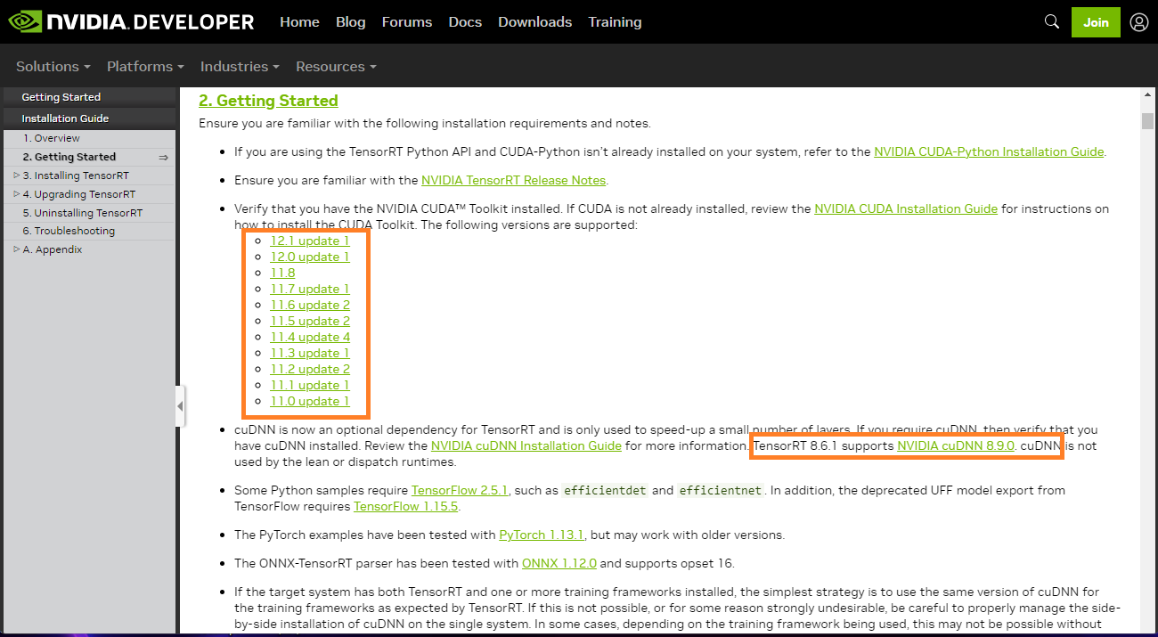This screenshot has width=1158, height=637.
Task: Expand the 3. Installing TensorRT tree arrow
Action: (x=17, y=176)
